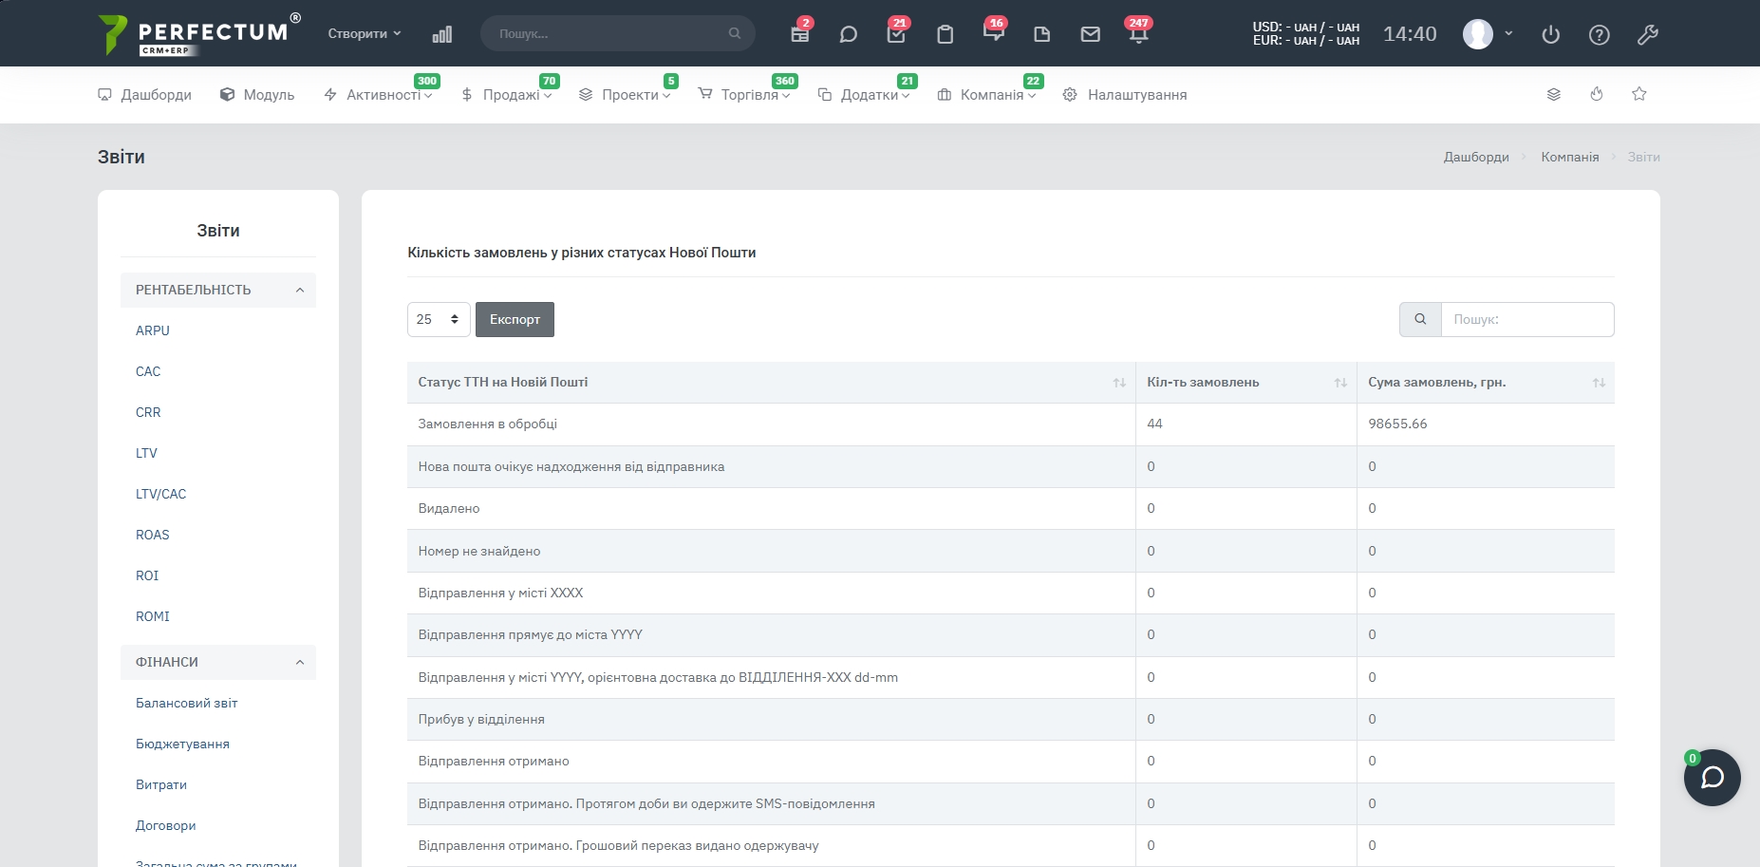Open the LTV/CAC report link
The width and height of the screenshot is (1760, 867).
click(161, 494)
